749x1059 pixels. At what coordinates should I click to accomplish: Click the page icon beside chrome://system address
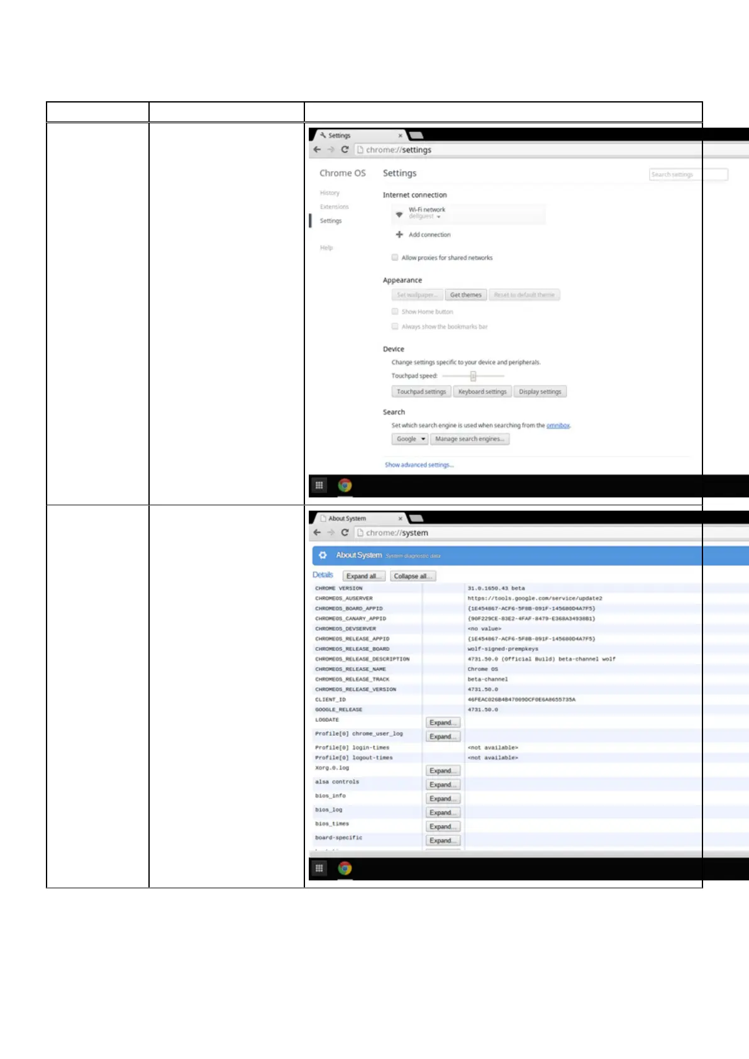tap(360, 533)
